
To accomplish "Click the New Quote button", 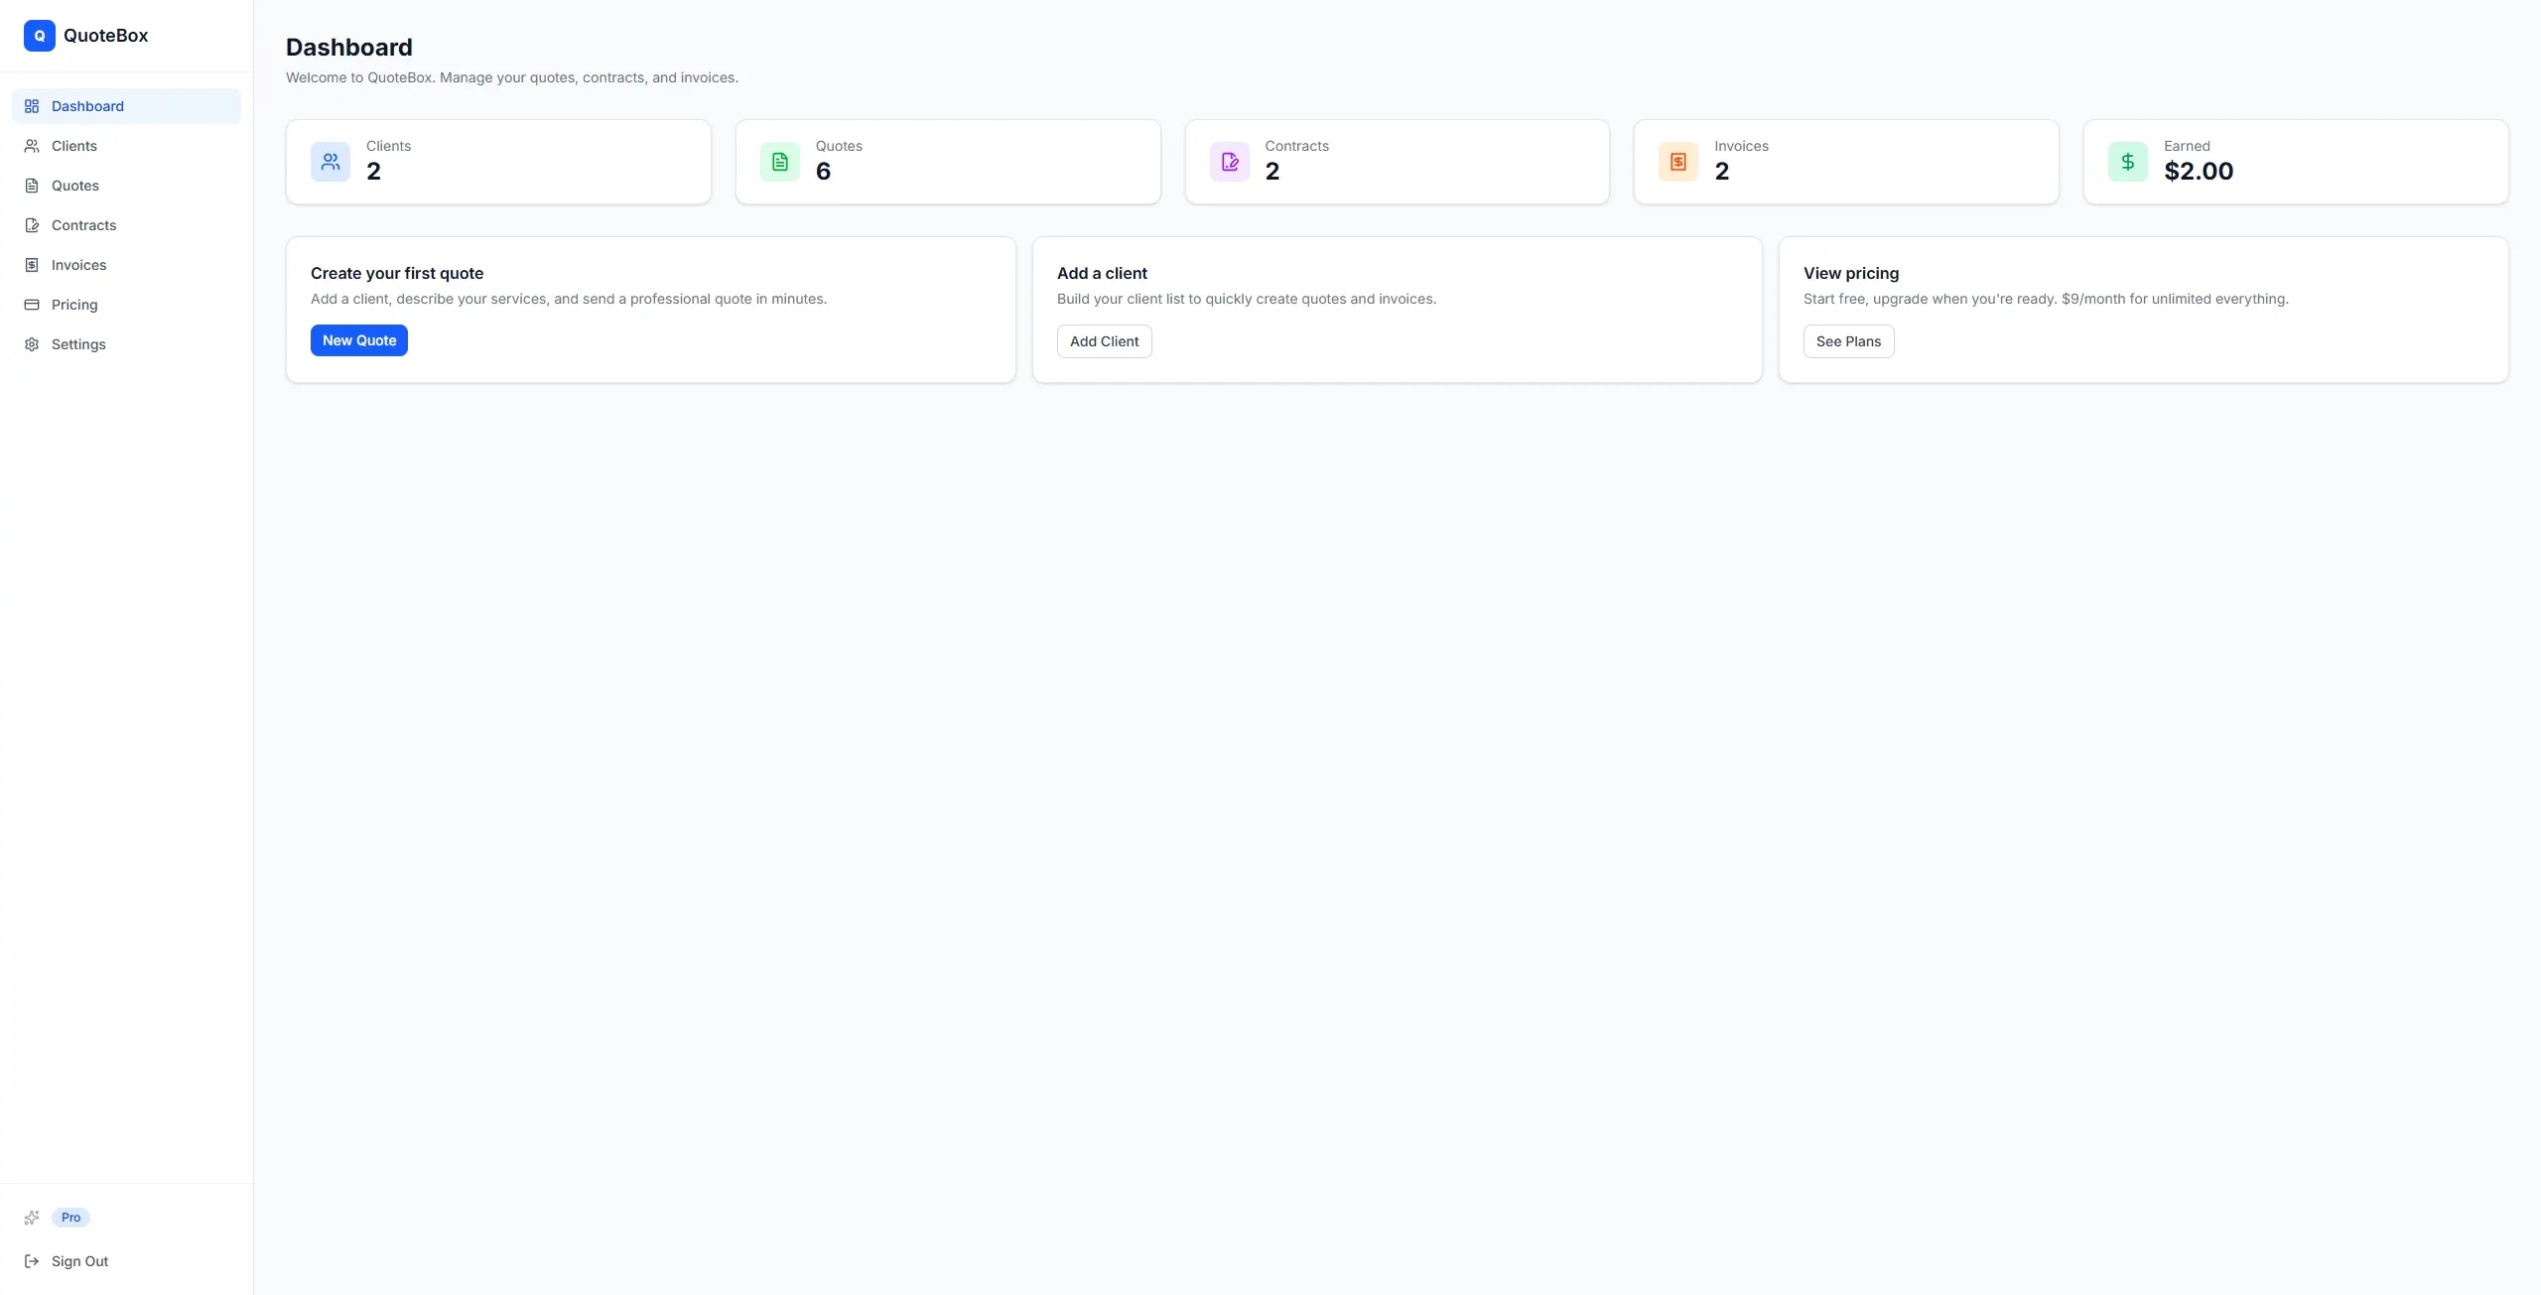I will coord(359,340).
